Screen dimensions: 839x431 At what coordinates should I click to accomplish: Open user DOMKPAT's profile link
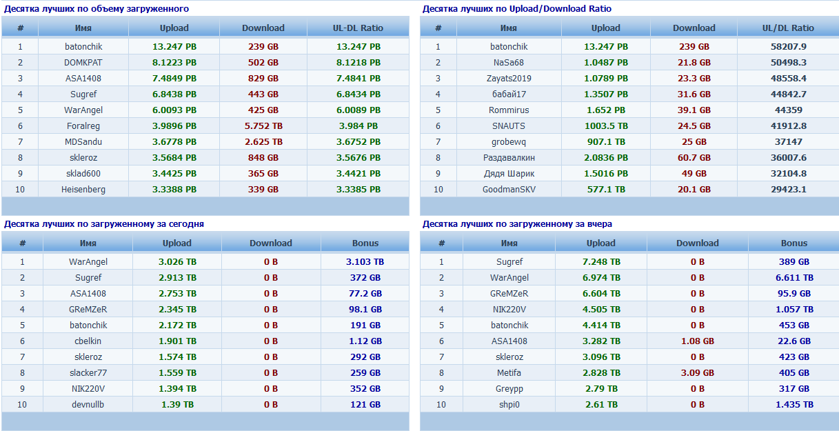(x=83, y=62)
